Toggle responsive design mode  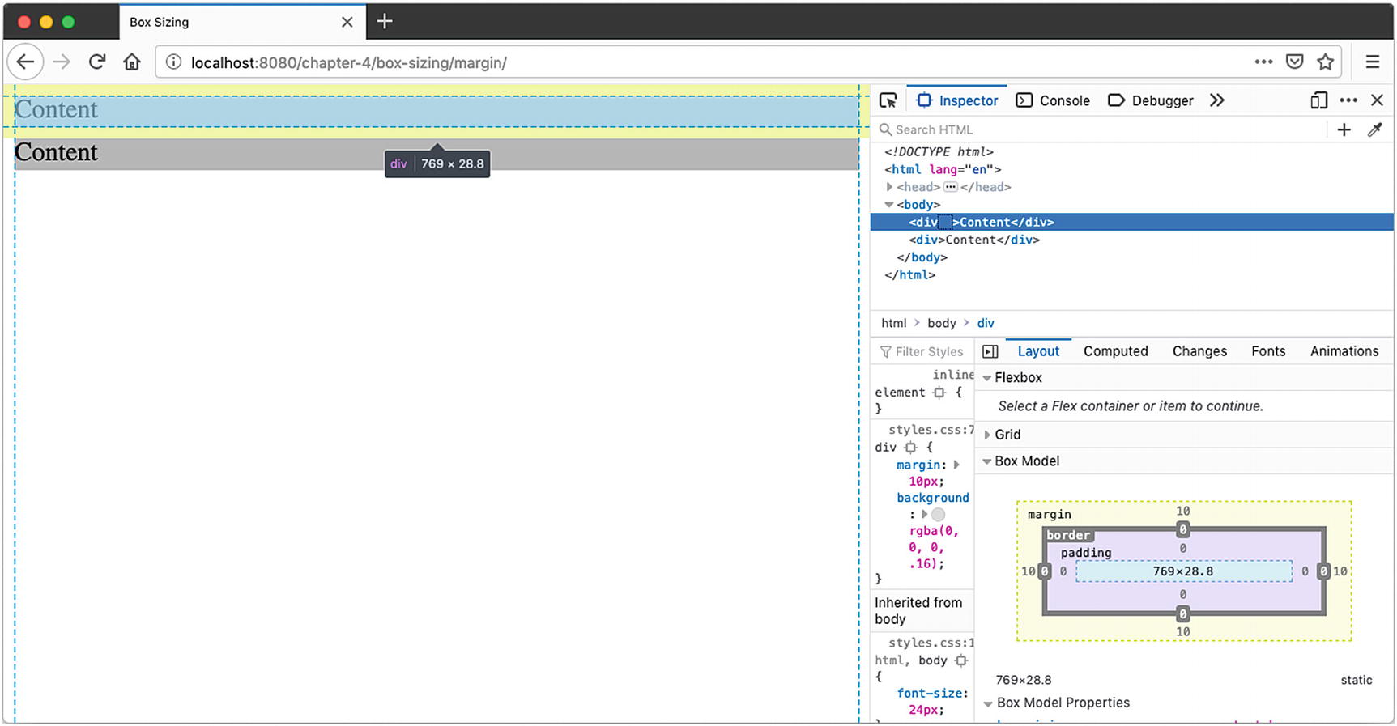[x=1318, y=100]
